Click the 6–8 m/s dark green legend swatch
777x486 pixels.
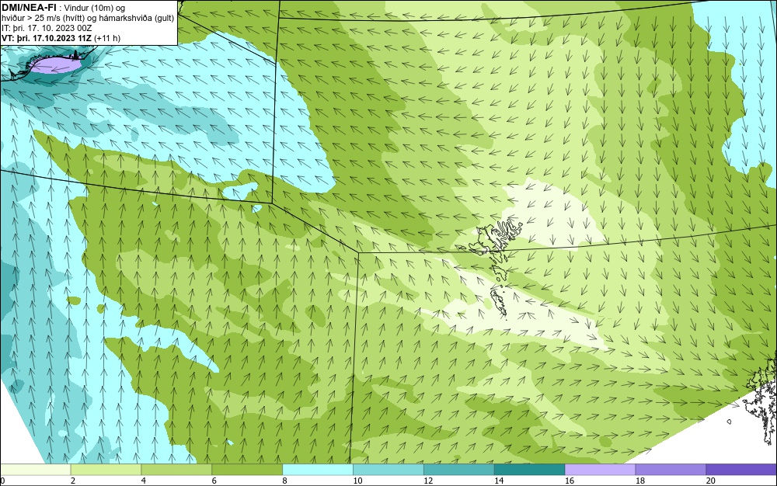(x=247, y=469)
